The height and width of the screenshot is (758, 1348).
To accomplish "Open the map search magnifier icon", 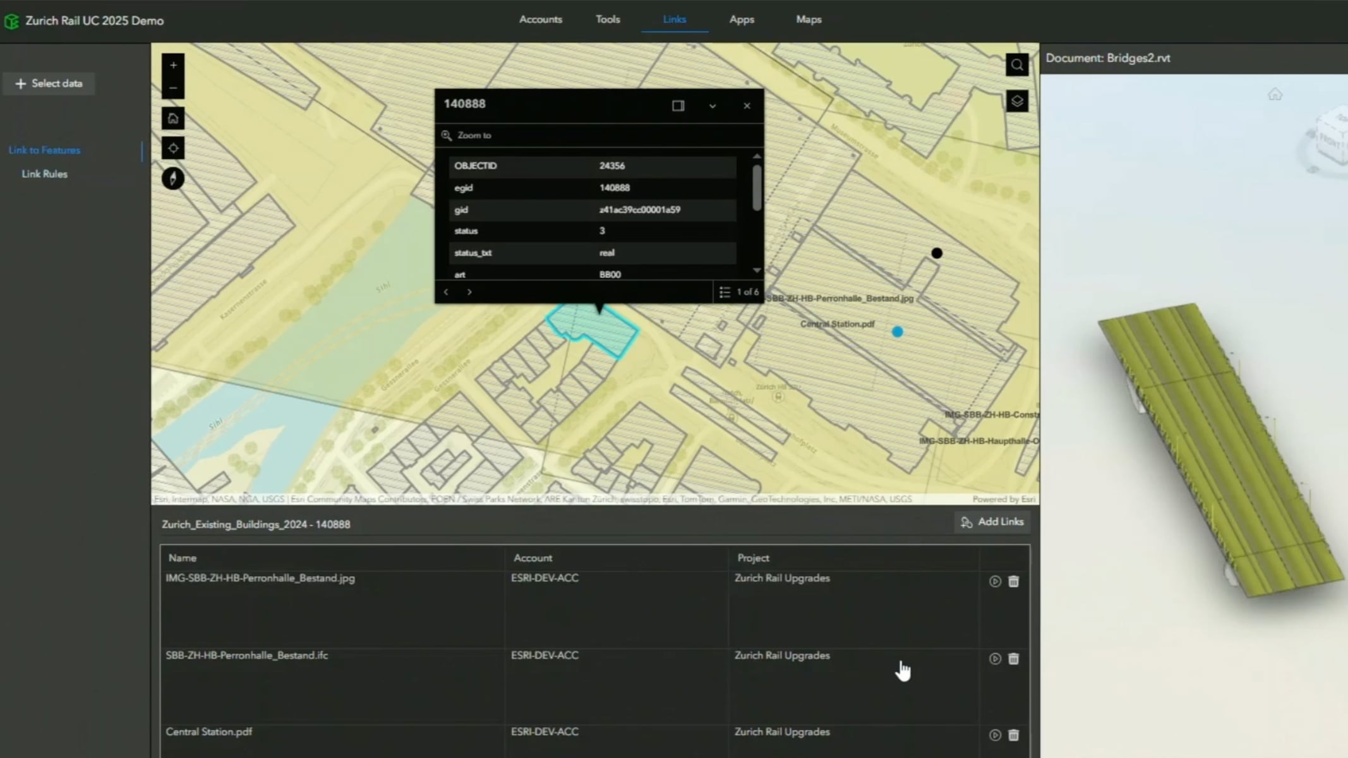I will point(1017,64).
